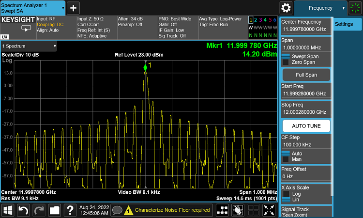Open the system settings gear icon
This screenshot has height=218, width=363.
[x=286, y=8]
